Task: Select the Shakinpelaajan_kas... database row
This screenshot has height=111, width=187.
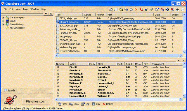Action: 119,44
